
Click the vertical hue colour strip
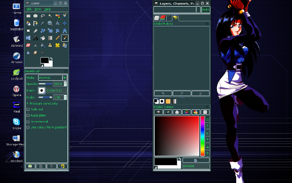pos(202,136)
